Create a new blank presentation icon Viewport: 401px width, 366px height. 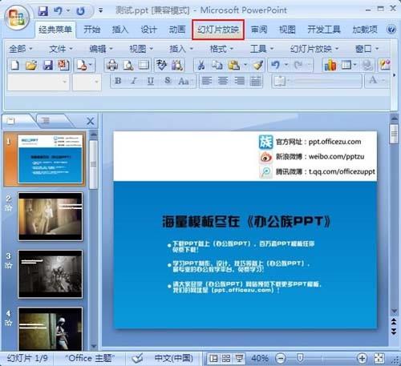[x=15, y=65]
